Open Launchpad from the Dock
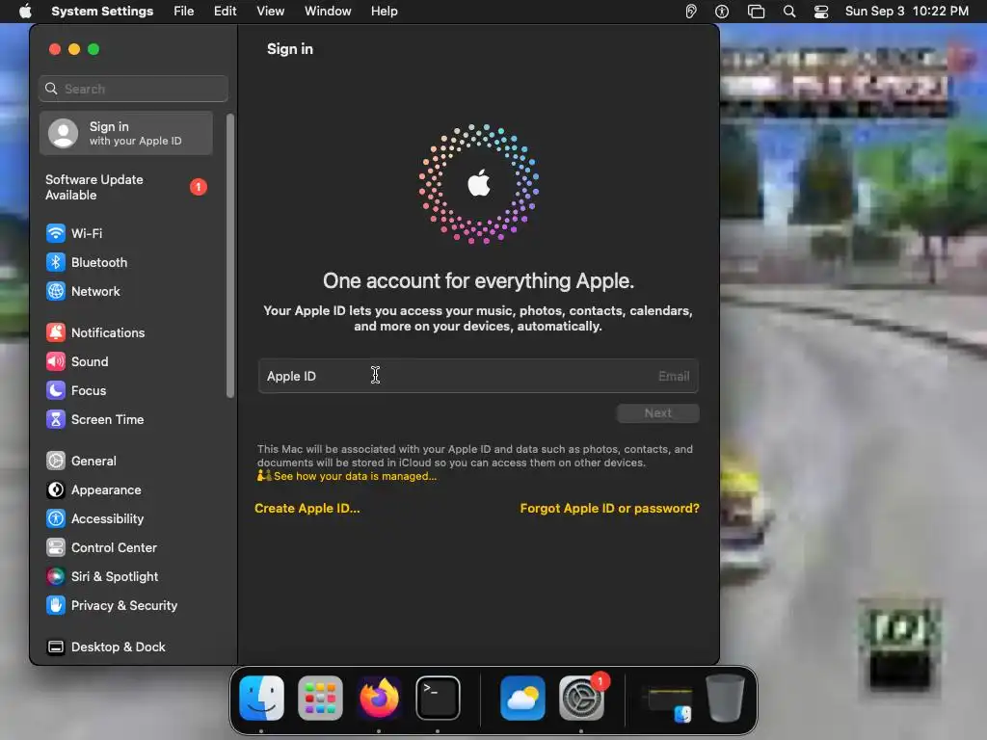987x740 pixels. pyautogui.click(x=320, y=698)
